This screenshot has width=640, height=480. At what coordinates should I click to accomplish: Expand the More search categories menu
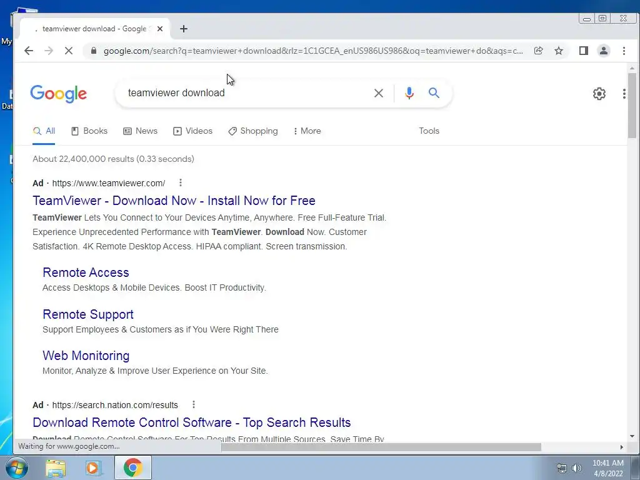[307, 131]
